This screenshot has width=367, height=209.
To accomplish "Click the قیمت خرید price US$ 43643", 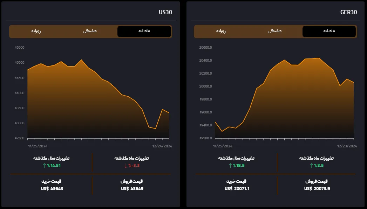I will [52, 189].
